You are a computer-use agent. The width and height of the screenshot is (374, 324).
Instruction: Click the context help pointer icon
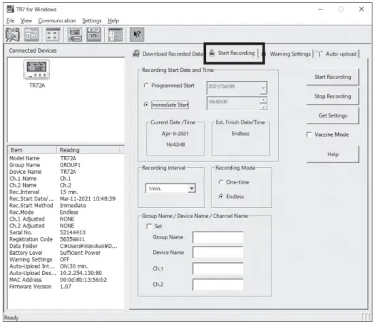pos(137,35)
